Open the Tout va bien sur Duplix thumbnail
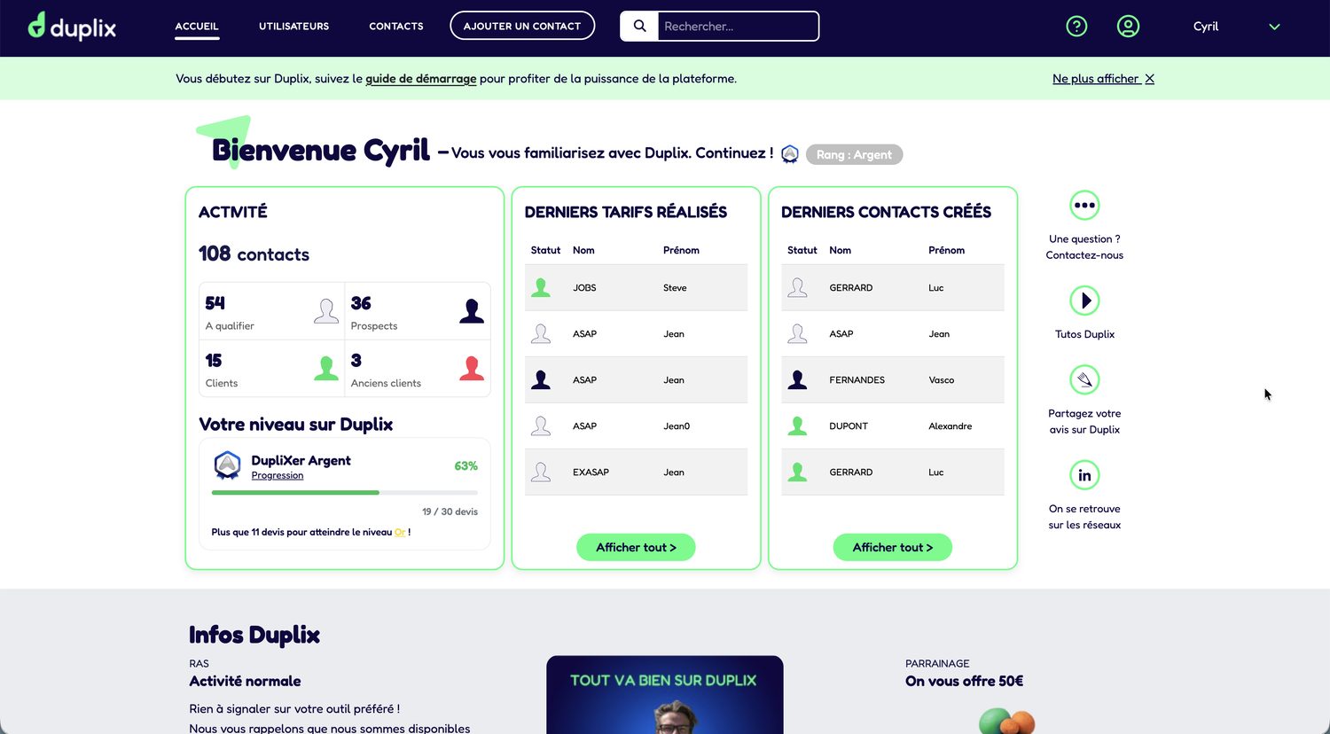This screenshot has width=1330, height=734. 665,695
